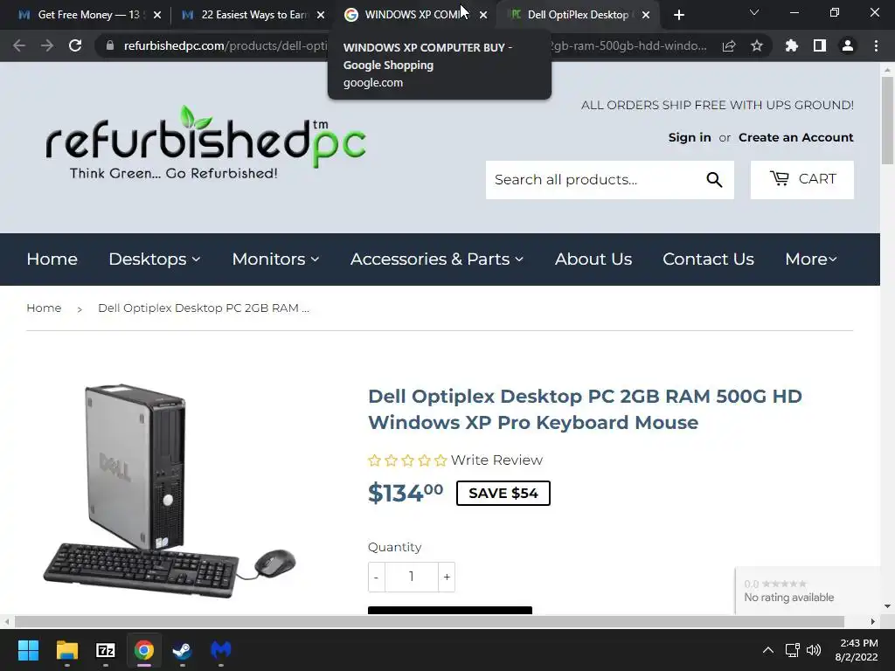
Task: Open the Chrome extensions puzzle icon
Action: (x=792, y=45)
